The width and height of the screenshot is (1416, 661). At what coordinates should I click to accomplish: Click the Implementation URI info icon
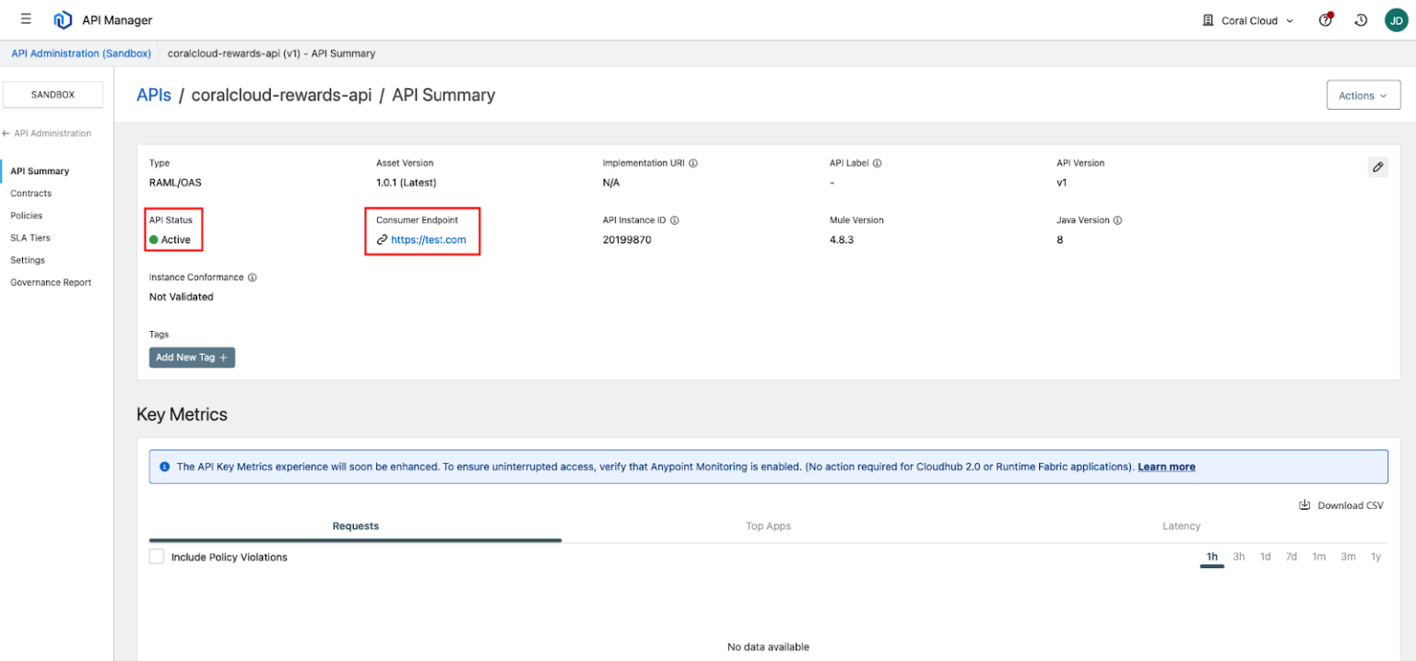tap(692, 163)
